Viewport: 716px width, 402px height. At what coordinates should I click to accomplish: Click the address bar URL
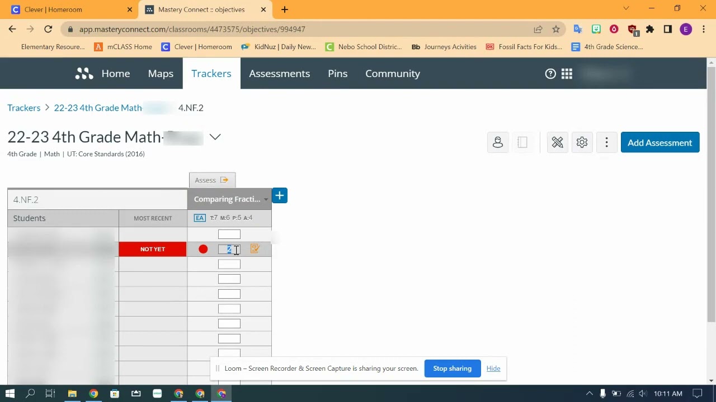click(x=192, y=29)
